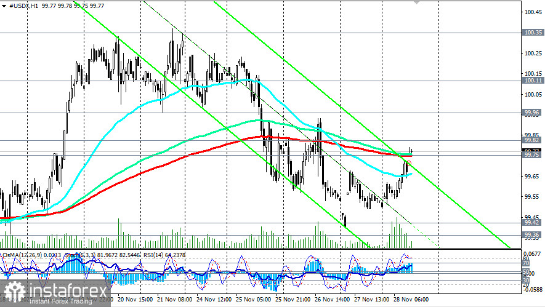Click the 100.05 price scale value
The image size is (545, 307).
[x=533, y=95]
